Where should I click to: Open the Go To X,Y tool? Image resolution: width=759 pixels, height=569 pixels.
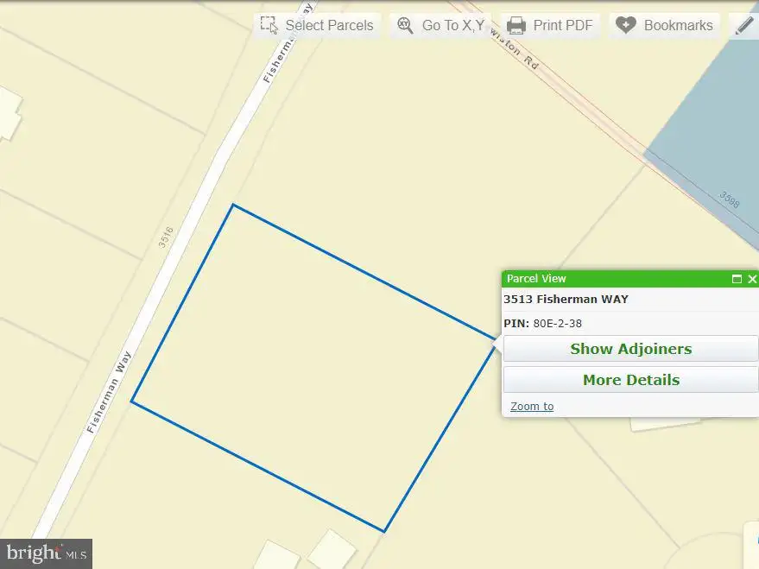point(440,25)
